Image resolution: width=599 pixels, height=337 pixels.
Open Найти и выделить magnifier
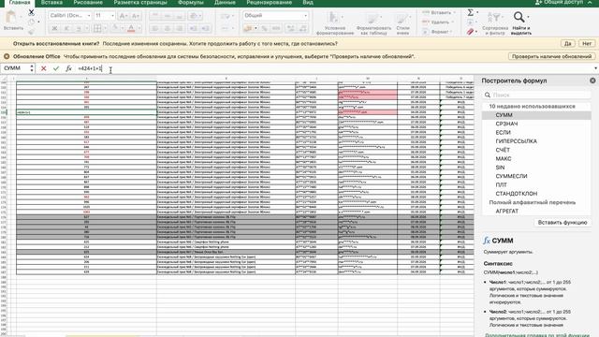tap(521, 23)
